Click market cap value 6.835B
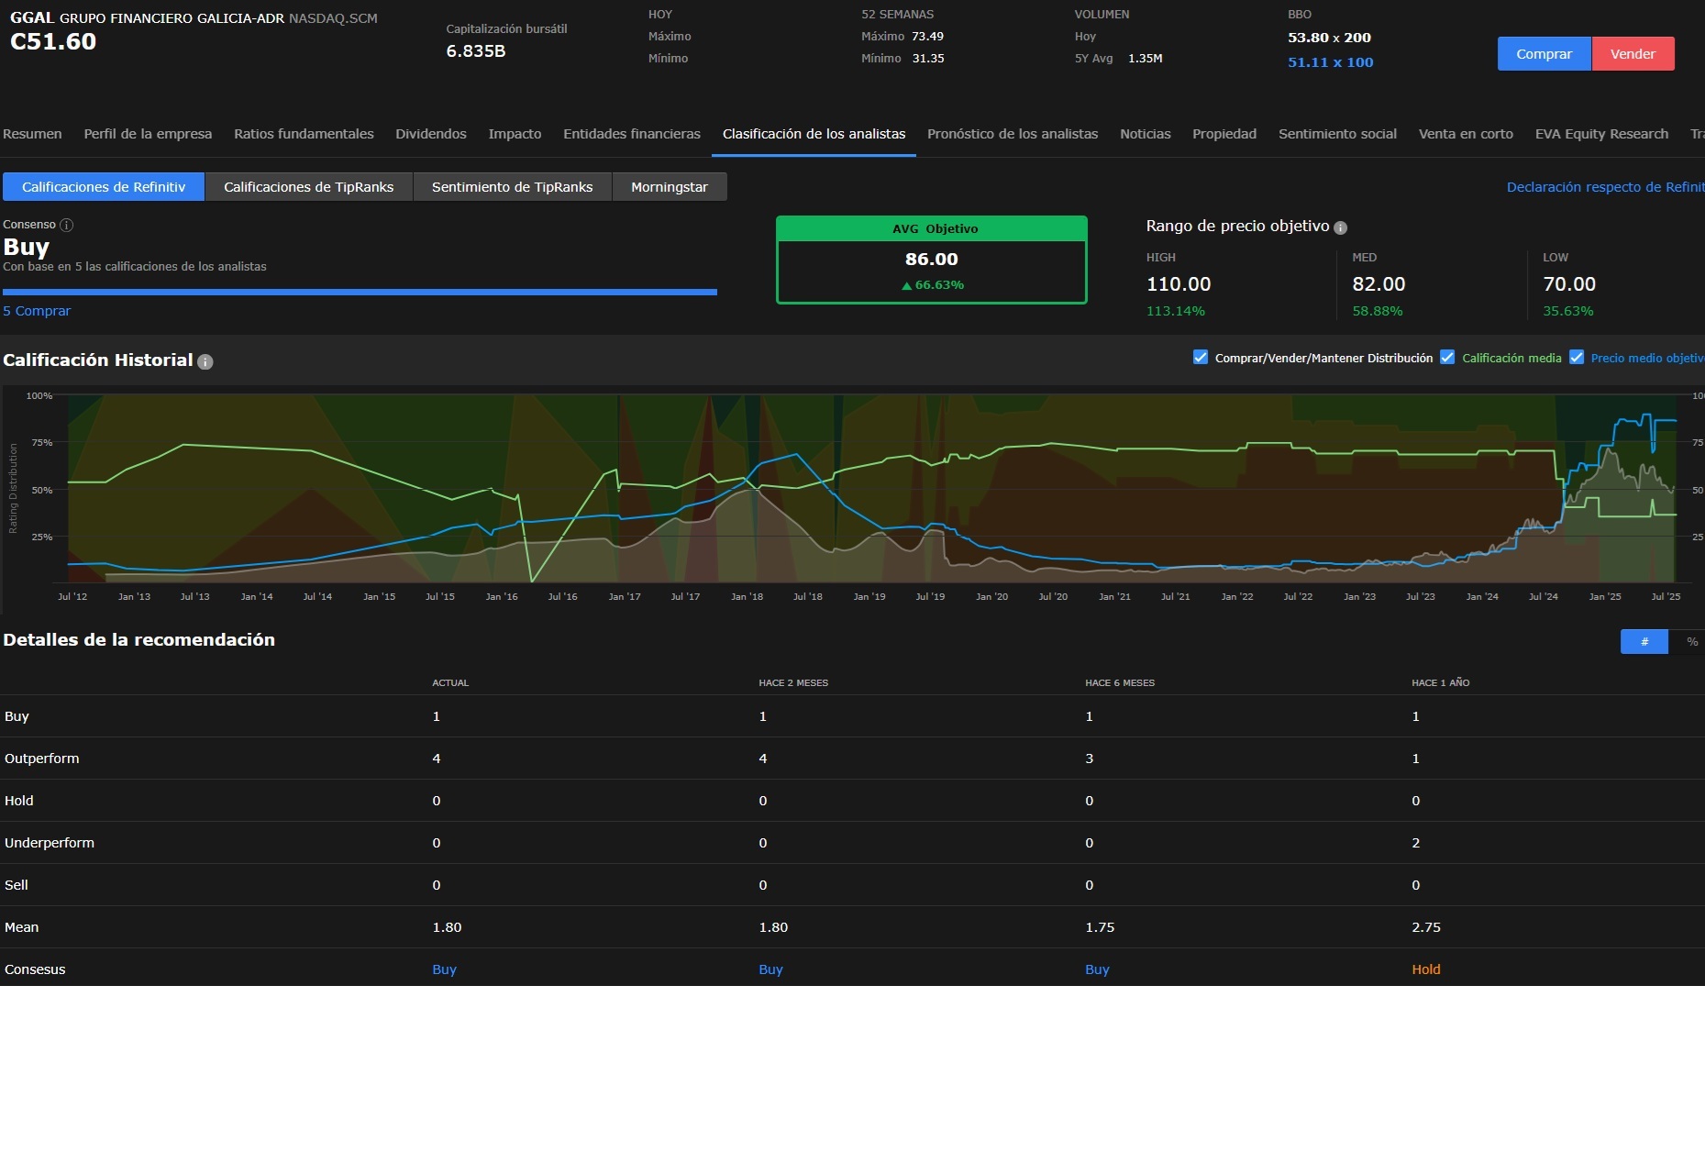The width and height of the screenshot is (1705, 1174). coord(476,51)
